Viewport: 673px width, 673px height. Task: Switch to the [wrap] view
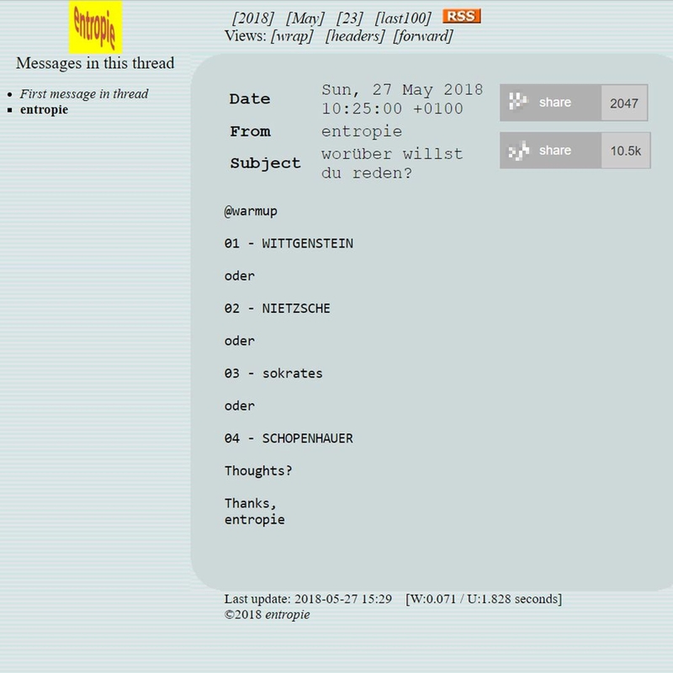[292, 35]
